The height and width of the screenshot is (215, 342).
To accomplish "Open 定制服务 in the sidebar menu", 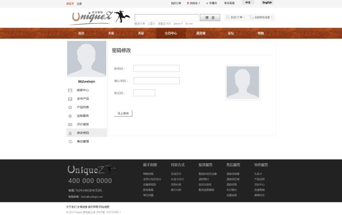I will pos(83,116).
